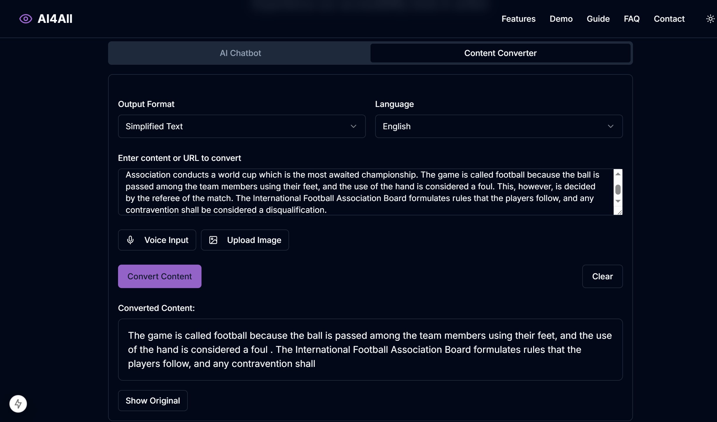This screenshot has width=717, height=422.
Task: Expand the Output Format chevron
Action: pyautogui.click(x=354, y=126)
